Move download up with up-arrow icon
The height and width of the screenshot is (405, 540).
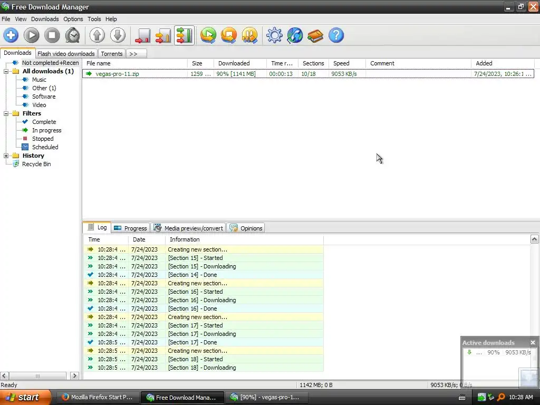coord(97,35)
